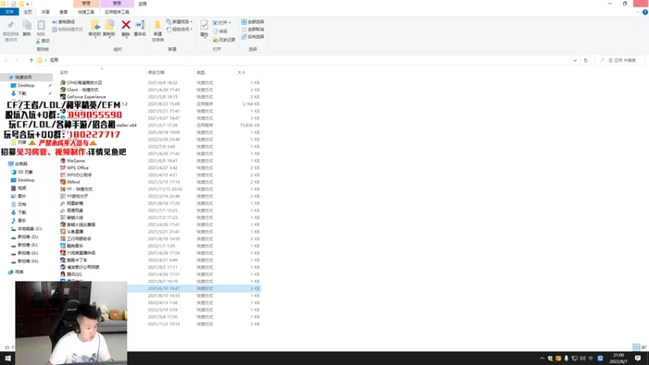Click the search box in the folder
Image resolution: width=649 pixels, height=365 pixels.
[620, 60]
